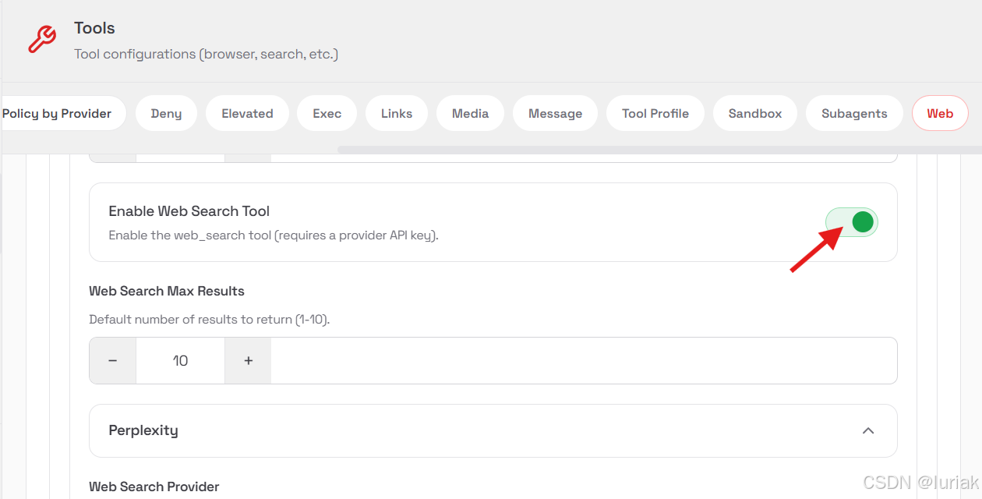Click the red wrench Tools icon
Viewport: 982px width, 499px height.
pos(42,39)
